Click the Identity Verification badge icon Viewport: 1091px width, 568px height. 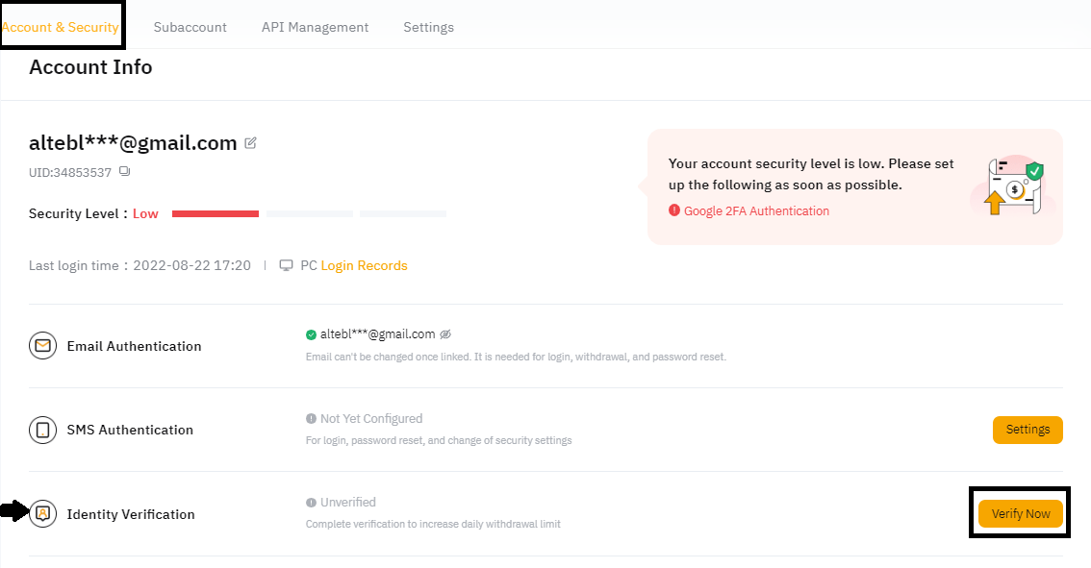[42, 514]
